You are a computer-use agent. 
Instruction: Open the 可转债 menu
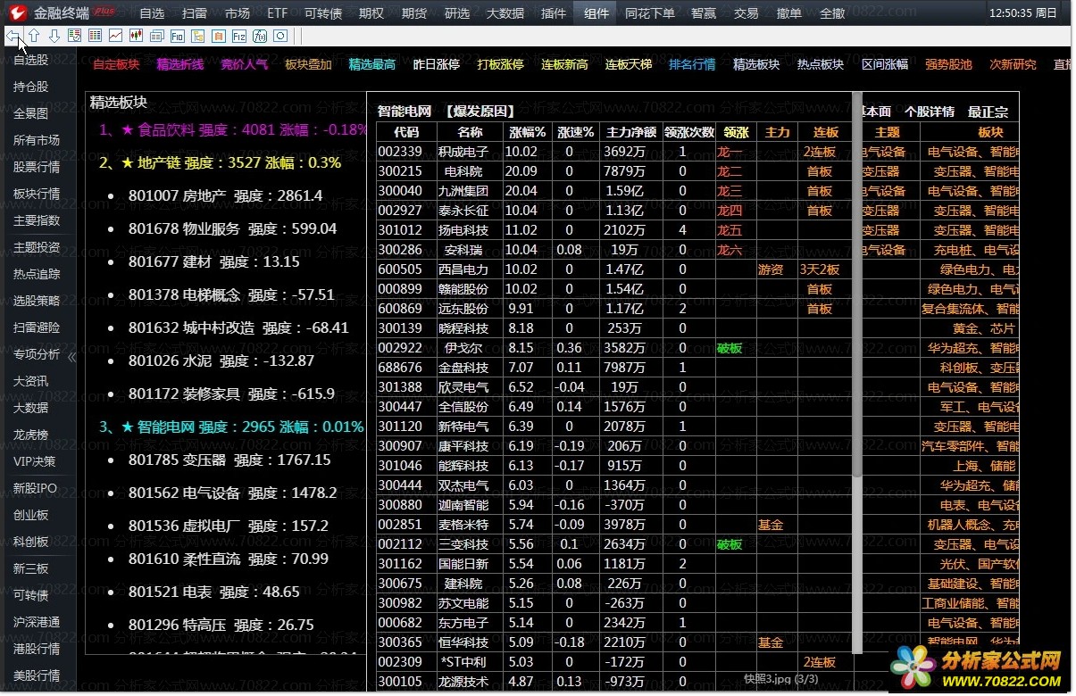tap(323, 13)
